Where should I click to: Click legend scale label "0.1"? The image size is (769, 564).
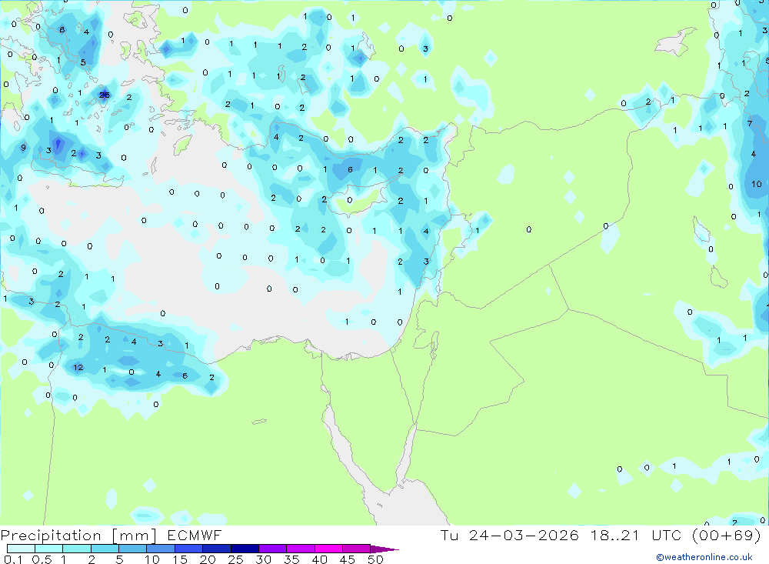click(x=13, y=559)
